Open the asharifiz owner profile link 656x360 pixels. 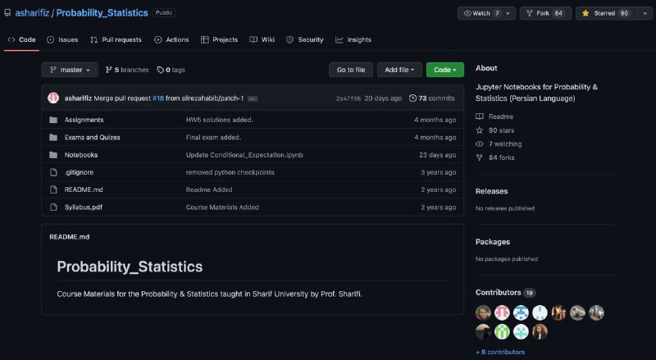[32, 13]
